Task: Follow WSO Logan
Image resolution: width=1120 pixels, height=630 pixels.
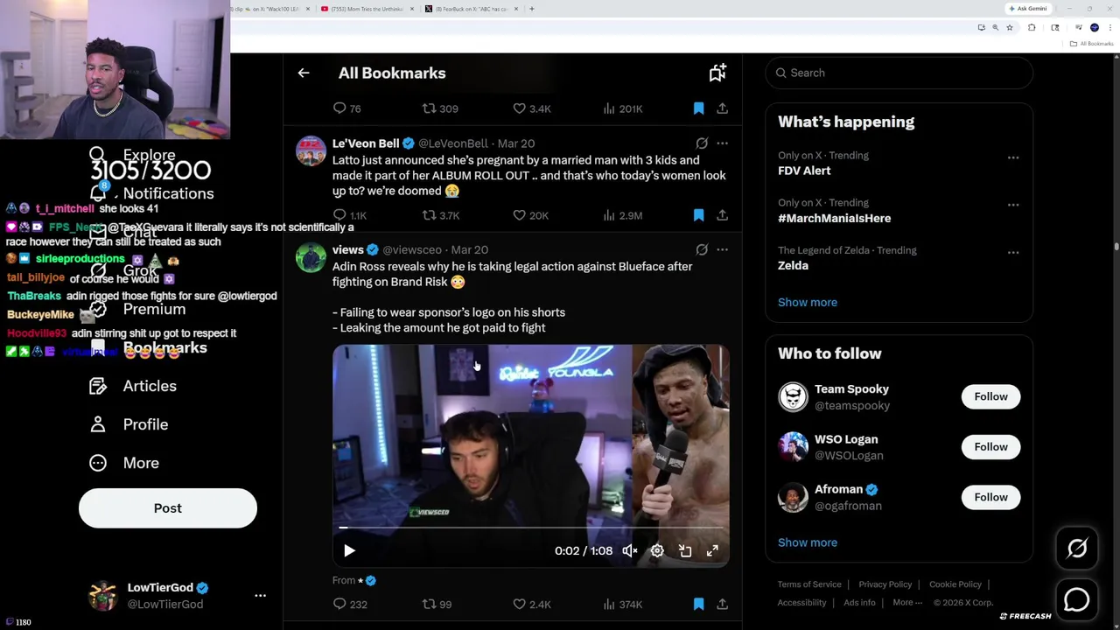Action: 990,447
